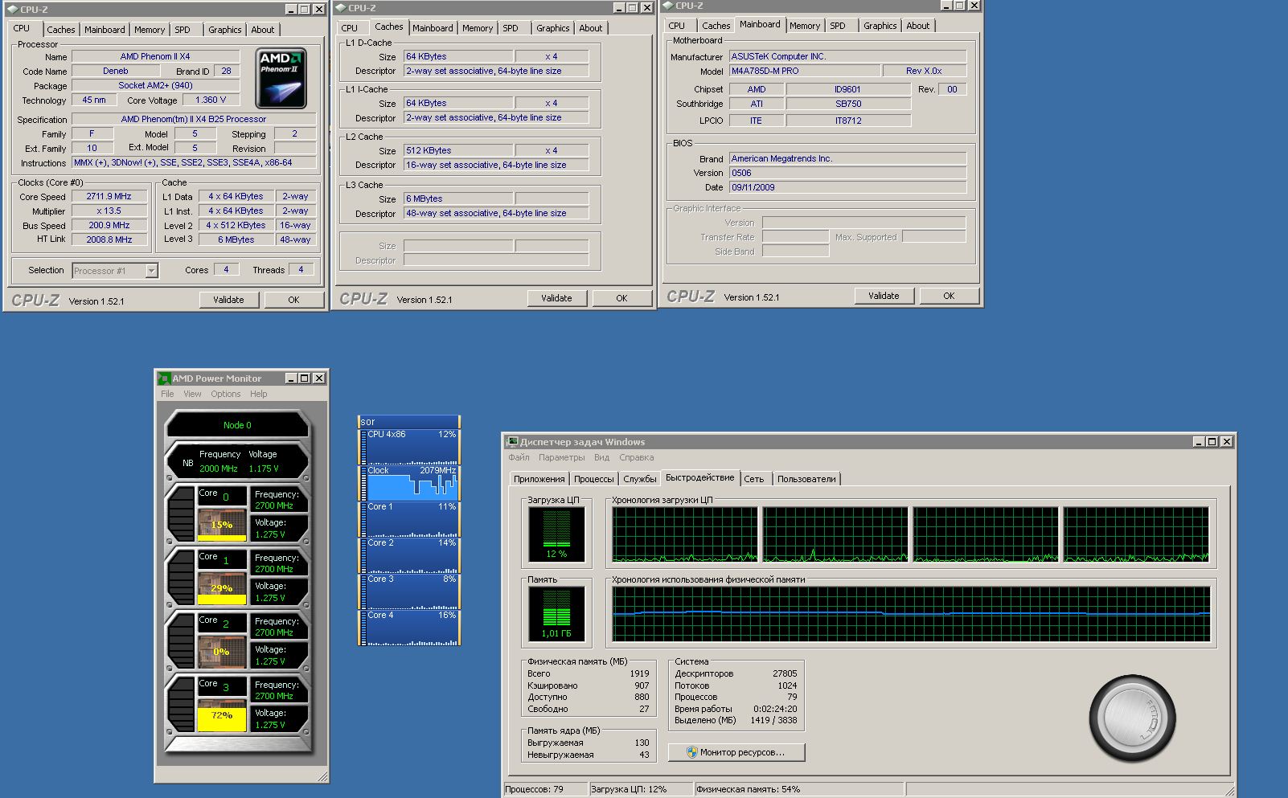This screenshot has width=1288, height=798.
Task: Click the memory gauge showing 1,01 ГБ
Action: 556,614
